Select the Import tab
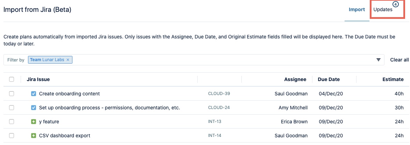 click(x=357, y=10)
